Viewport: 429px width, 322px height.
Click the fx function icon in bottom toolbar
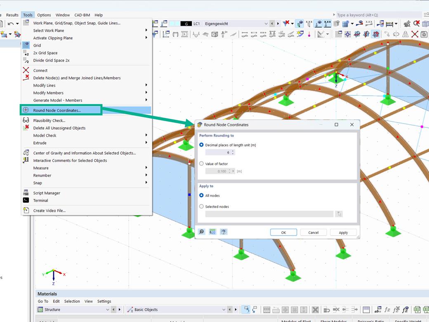(388, 310)
